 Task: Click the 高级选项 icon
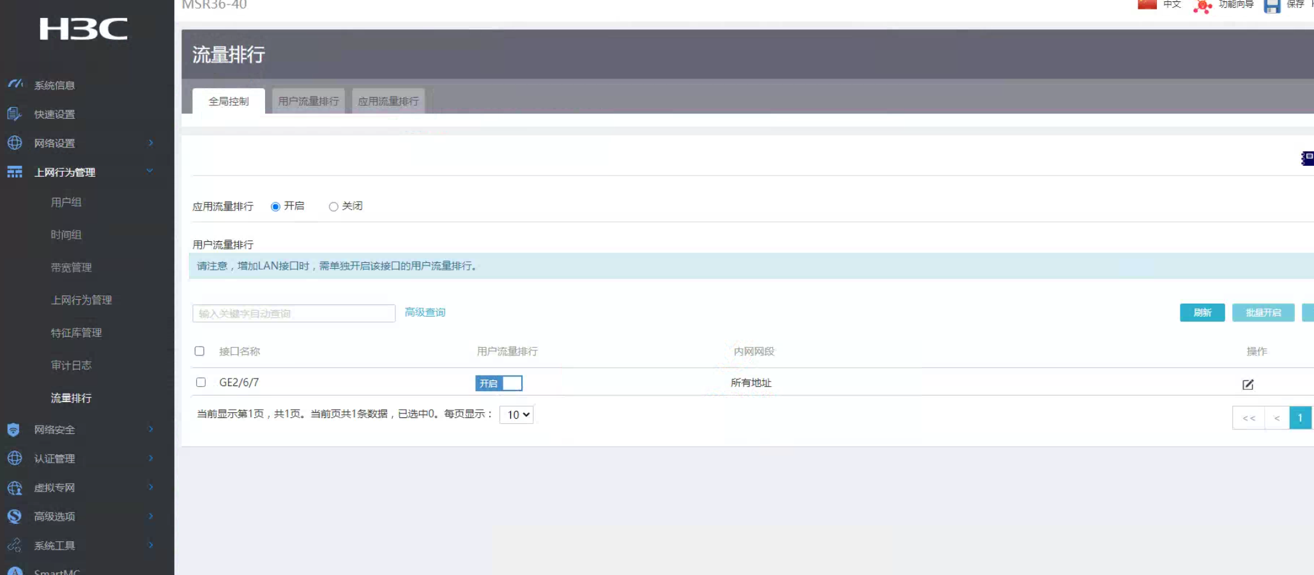[x=15, y=516]
